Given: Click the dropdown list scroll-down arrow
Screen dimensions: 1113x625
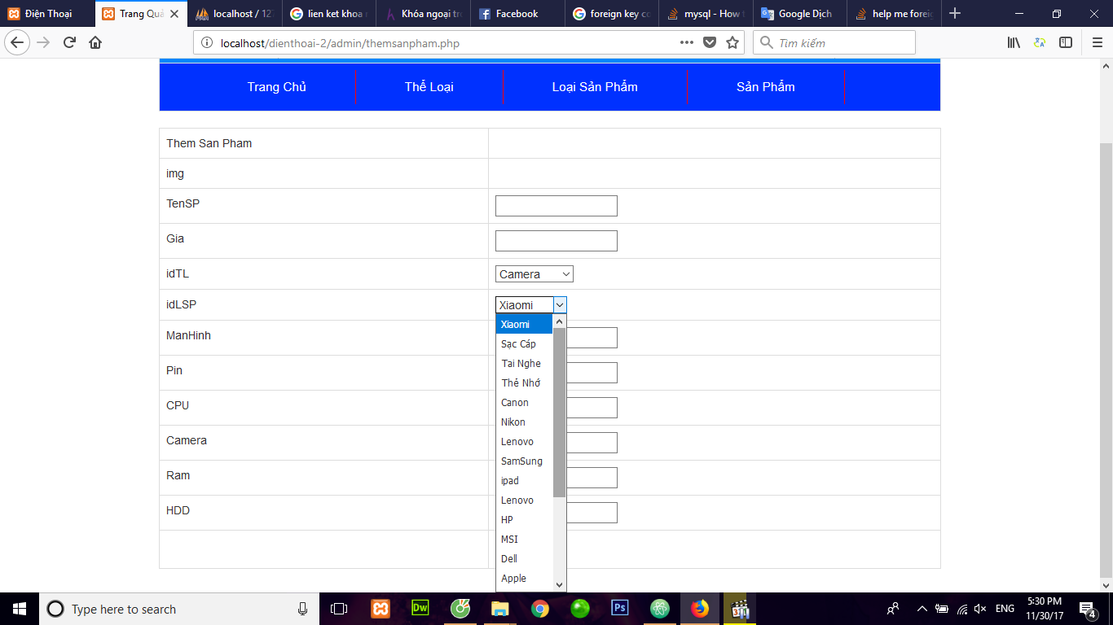Looking at the screenshot, I should [x=559, y=584].
